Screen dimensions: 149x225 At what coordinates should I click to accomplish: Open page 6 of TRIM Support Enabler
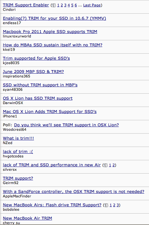76,5
